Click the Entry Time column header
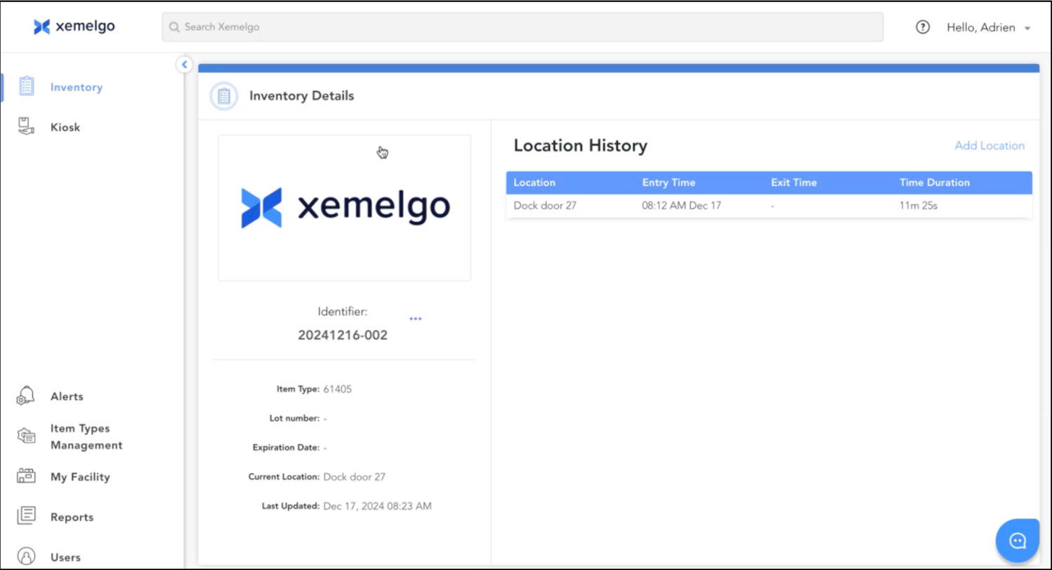The height and width of the screenshot is (570, 1052). (669, 183)
